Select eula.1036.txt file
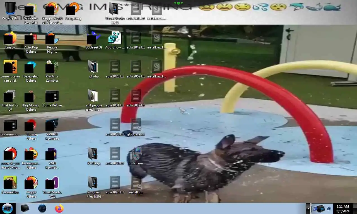Screen dimensions: 357x214 click(115, 156)
